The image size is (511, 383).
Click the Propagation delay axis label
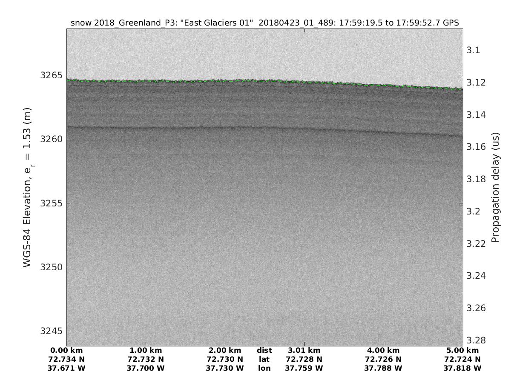click(495, 187)
